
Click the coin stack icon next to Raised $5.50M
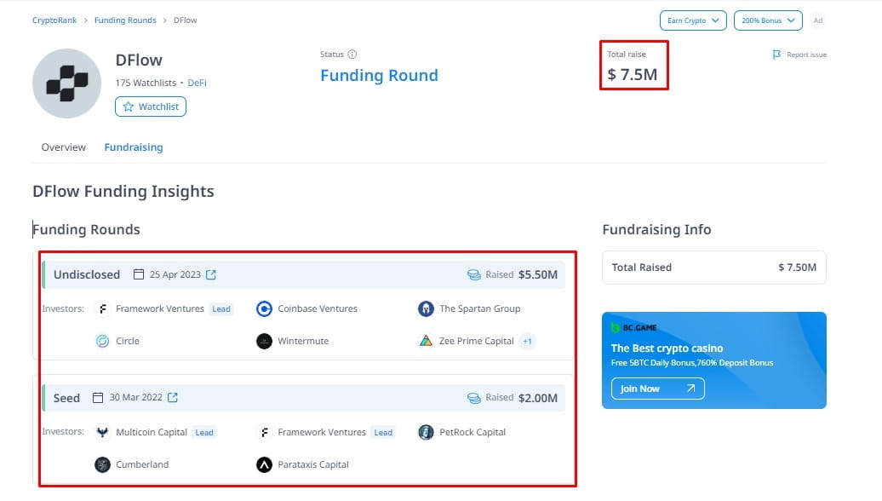474,274
